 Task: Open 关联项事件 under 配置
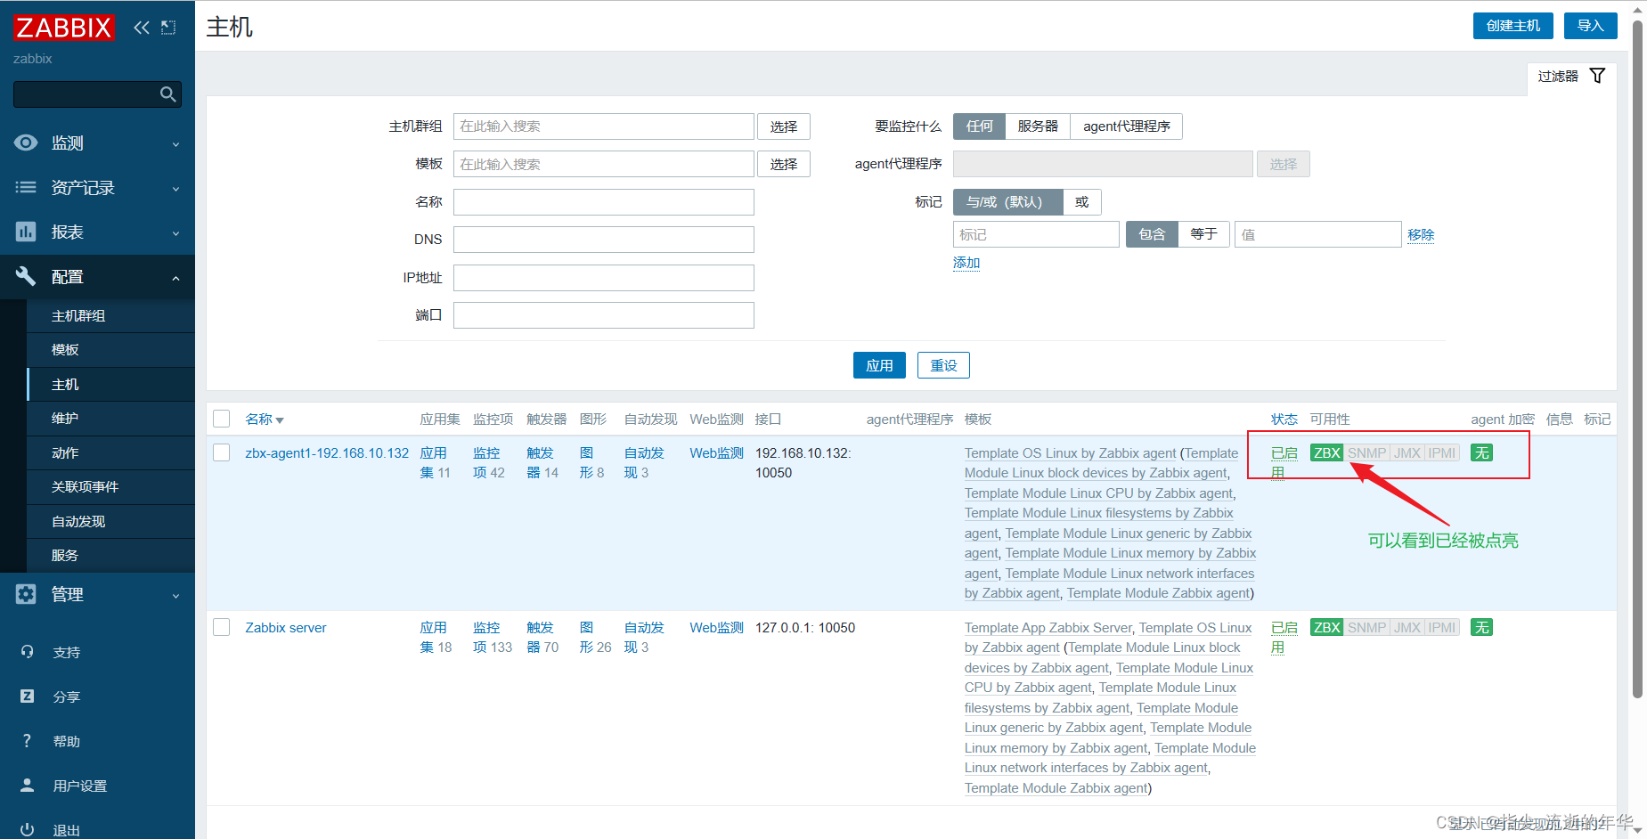pos(111,487)
